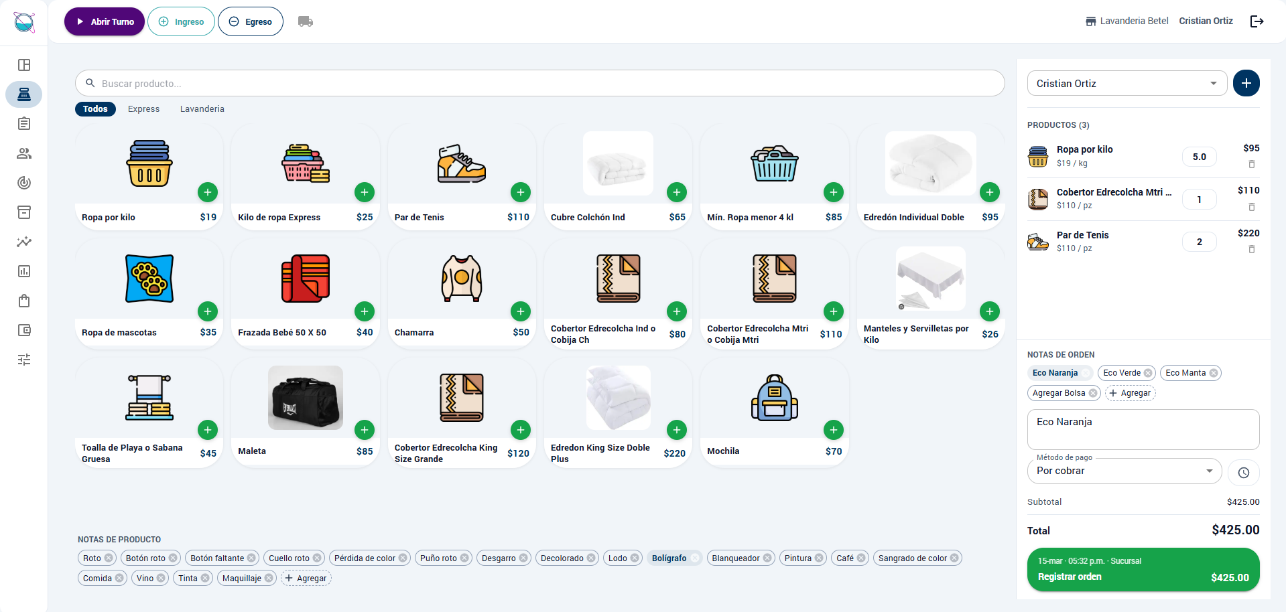Switch to the Express tab

[x=143, y=108]
